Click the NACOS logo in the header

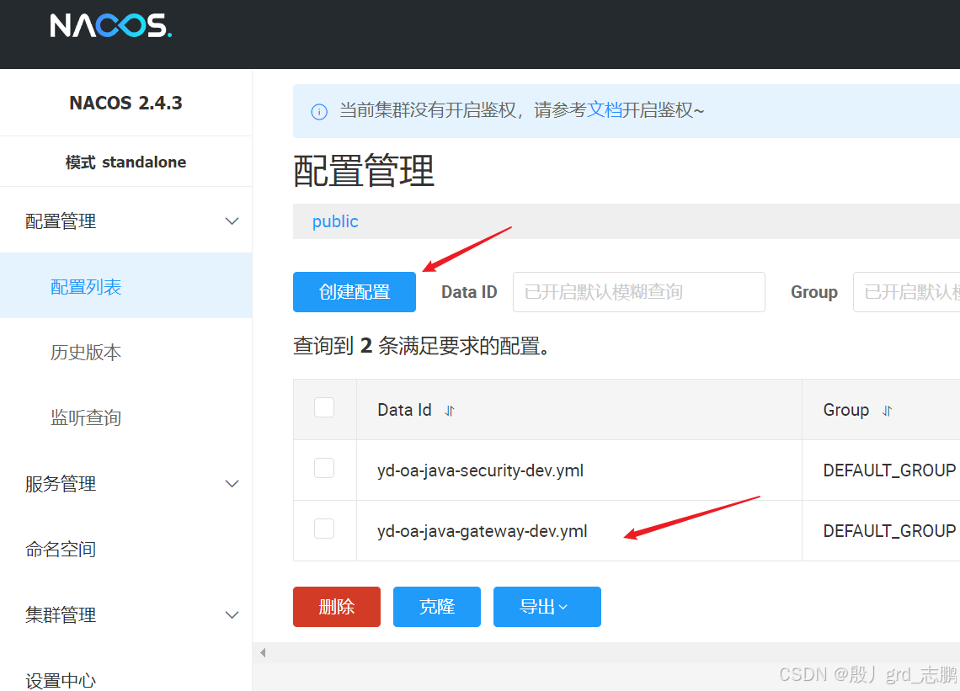tap(111, 26)
